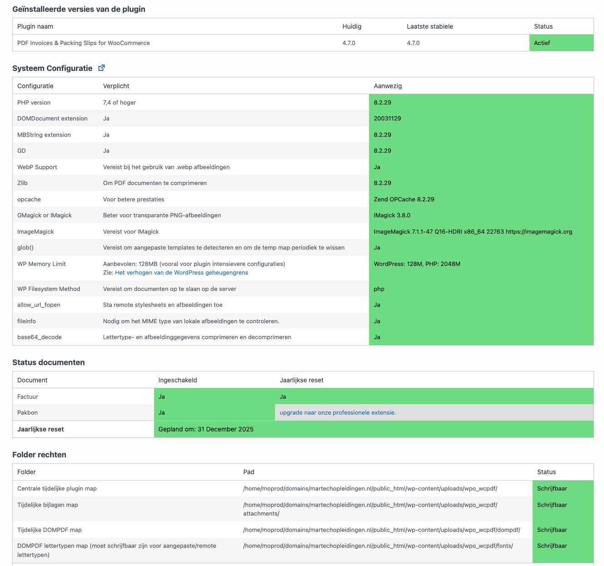This screenshot has width=604, height=566.
Task: Select the path ending in wpo_wcpdf/attachments/
Action: pyautogui.click(x=370, y=509)
